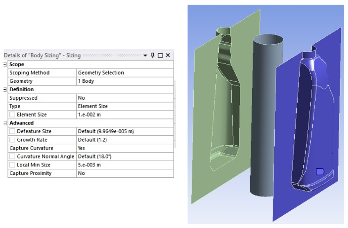
Task: Enable the Defeature Size parameter checkbox
Action: tap(12, 132)
